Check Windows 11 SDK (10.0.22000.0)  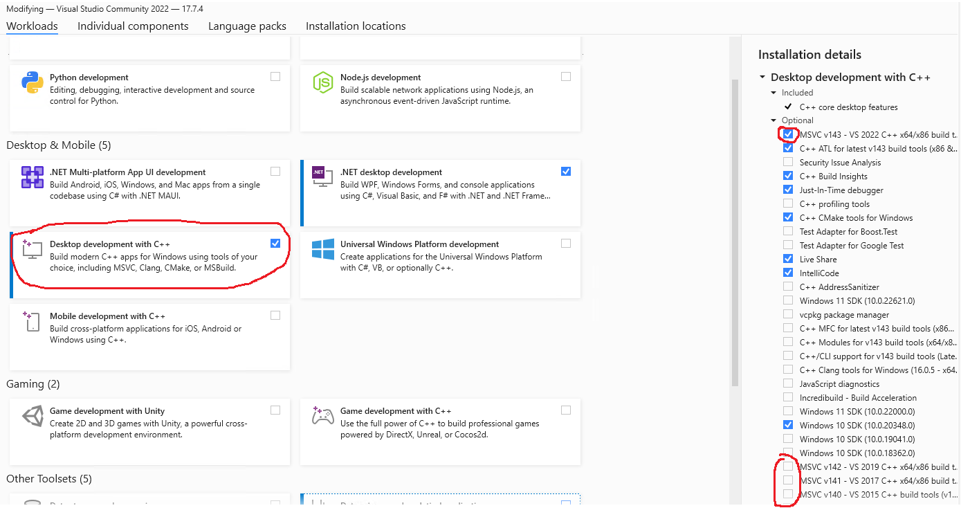788,411
